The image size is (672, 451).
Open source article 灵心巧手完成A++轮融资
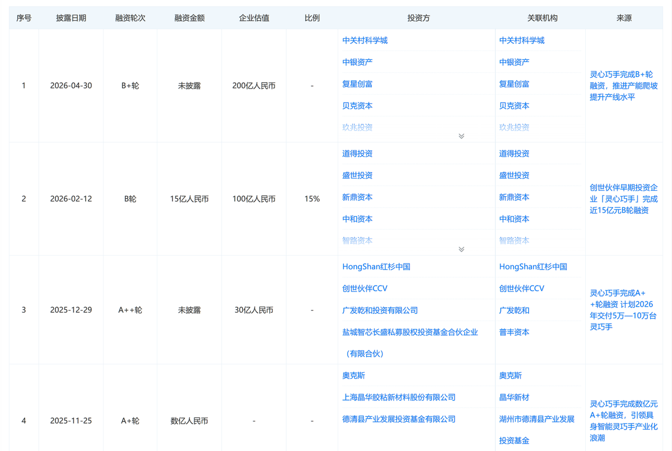pyautogui.click(x=623, y=309)
